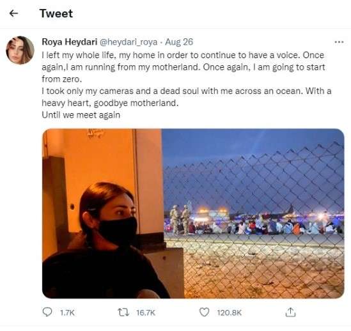Open the three-dot more options menu

point(339,42)
